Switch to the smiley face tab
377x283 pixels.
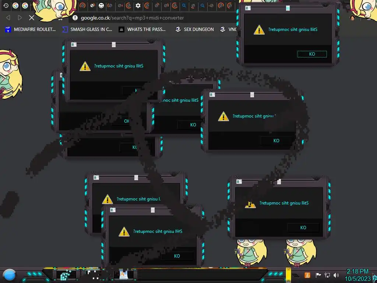[101, 6]
